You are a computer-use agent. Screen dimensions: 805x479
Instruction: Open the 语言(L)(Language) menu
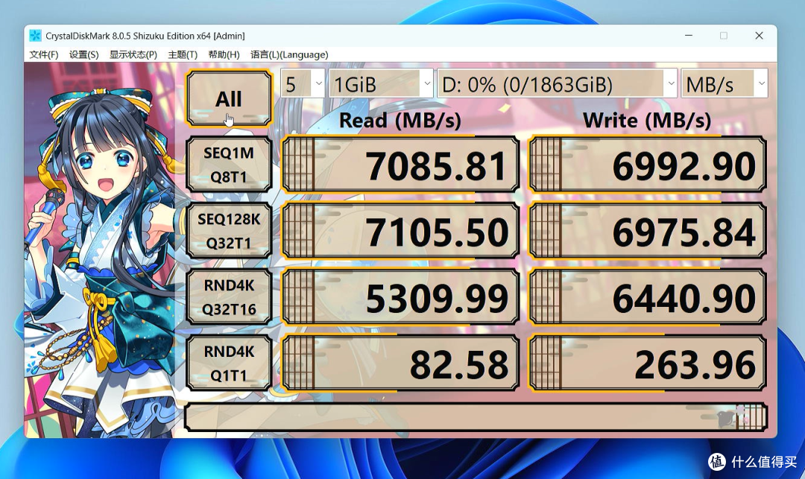pyautogui.click(x=289, y=54)
